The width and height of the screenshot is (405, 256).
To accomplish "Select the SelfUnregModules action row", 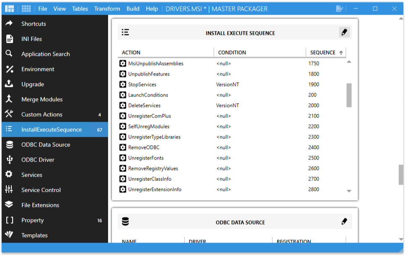I will 232,126.
